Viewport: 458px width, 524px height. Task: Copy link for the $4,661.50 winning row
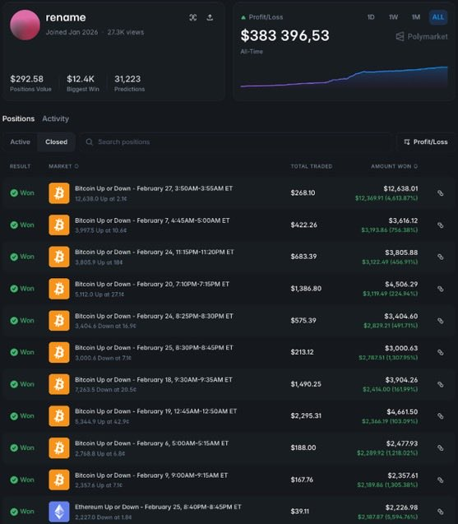pyautogui.click(x=441, y=416)
